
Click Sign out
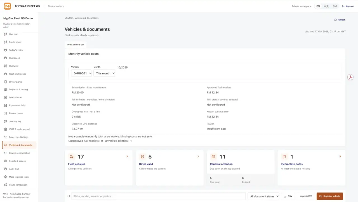[x=348, y=6]
